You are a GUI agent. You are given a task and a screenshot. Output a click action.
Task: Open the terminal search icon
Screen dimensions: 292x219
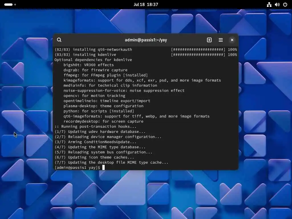point(59,40)
